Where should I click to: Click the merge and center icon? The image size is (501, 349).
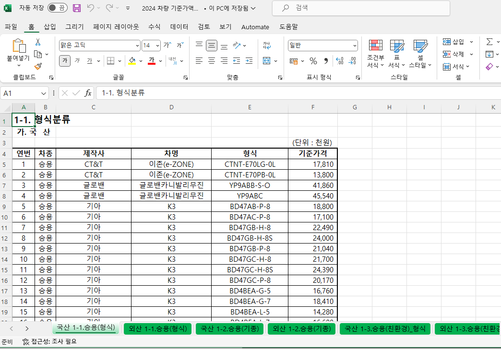(266, 60)
